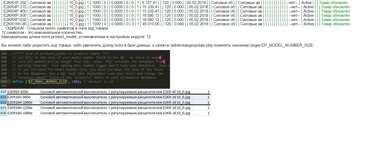Viewport: 377px width, 151px height.
Task: Click cell E2KR6P-630e in spreadsheet
Action: click(x=23, y=92)
